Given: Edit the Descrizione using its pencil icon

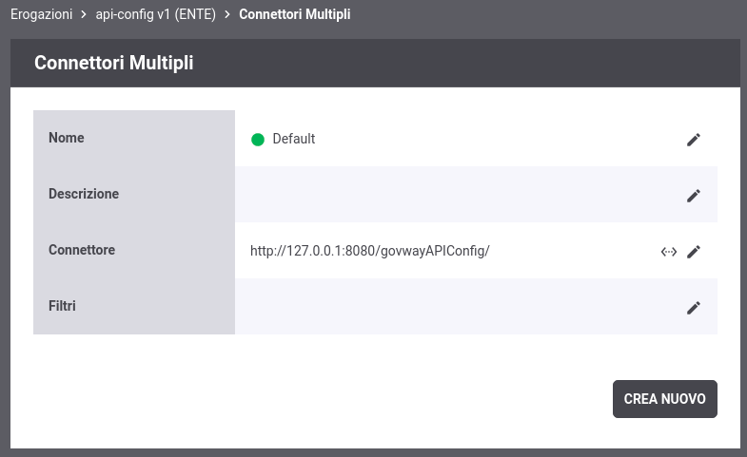Looking at the screenshot, I should click(693, 196).
